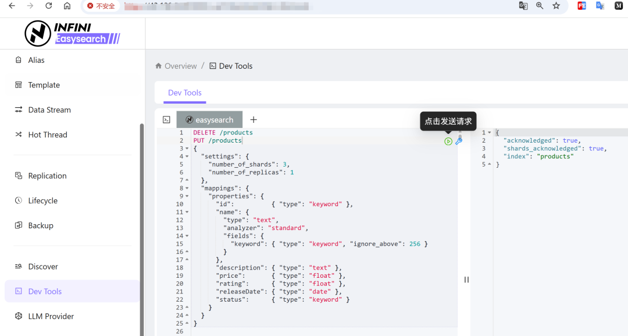This screenshot has height=336, width=628.
Task: Click the Lifecycle clock icon
Action: (x=19, y=200)
